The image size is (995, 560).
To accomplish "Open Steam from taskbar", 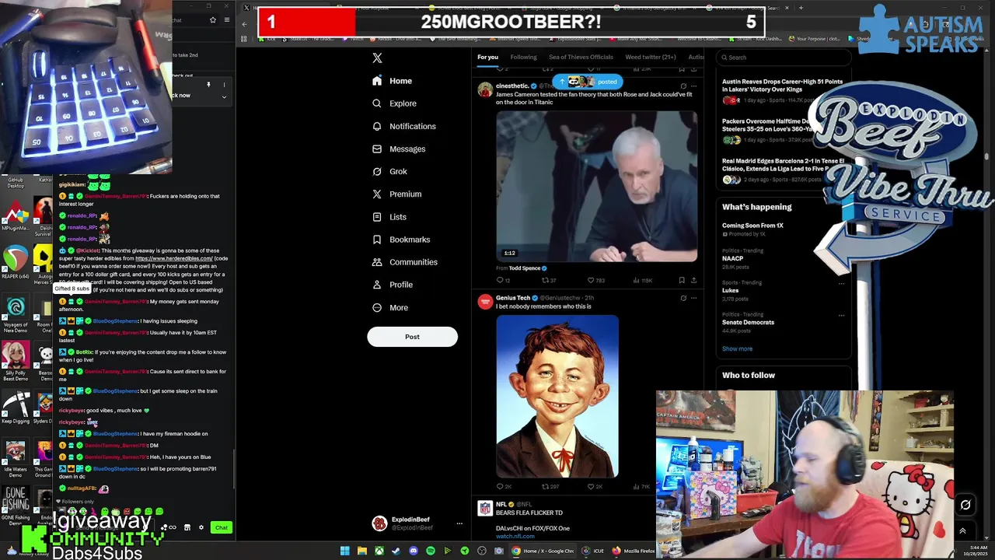I will (x=396, y=551).
